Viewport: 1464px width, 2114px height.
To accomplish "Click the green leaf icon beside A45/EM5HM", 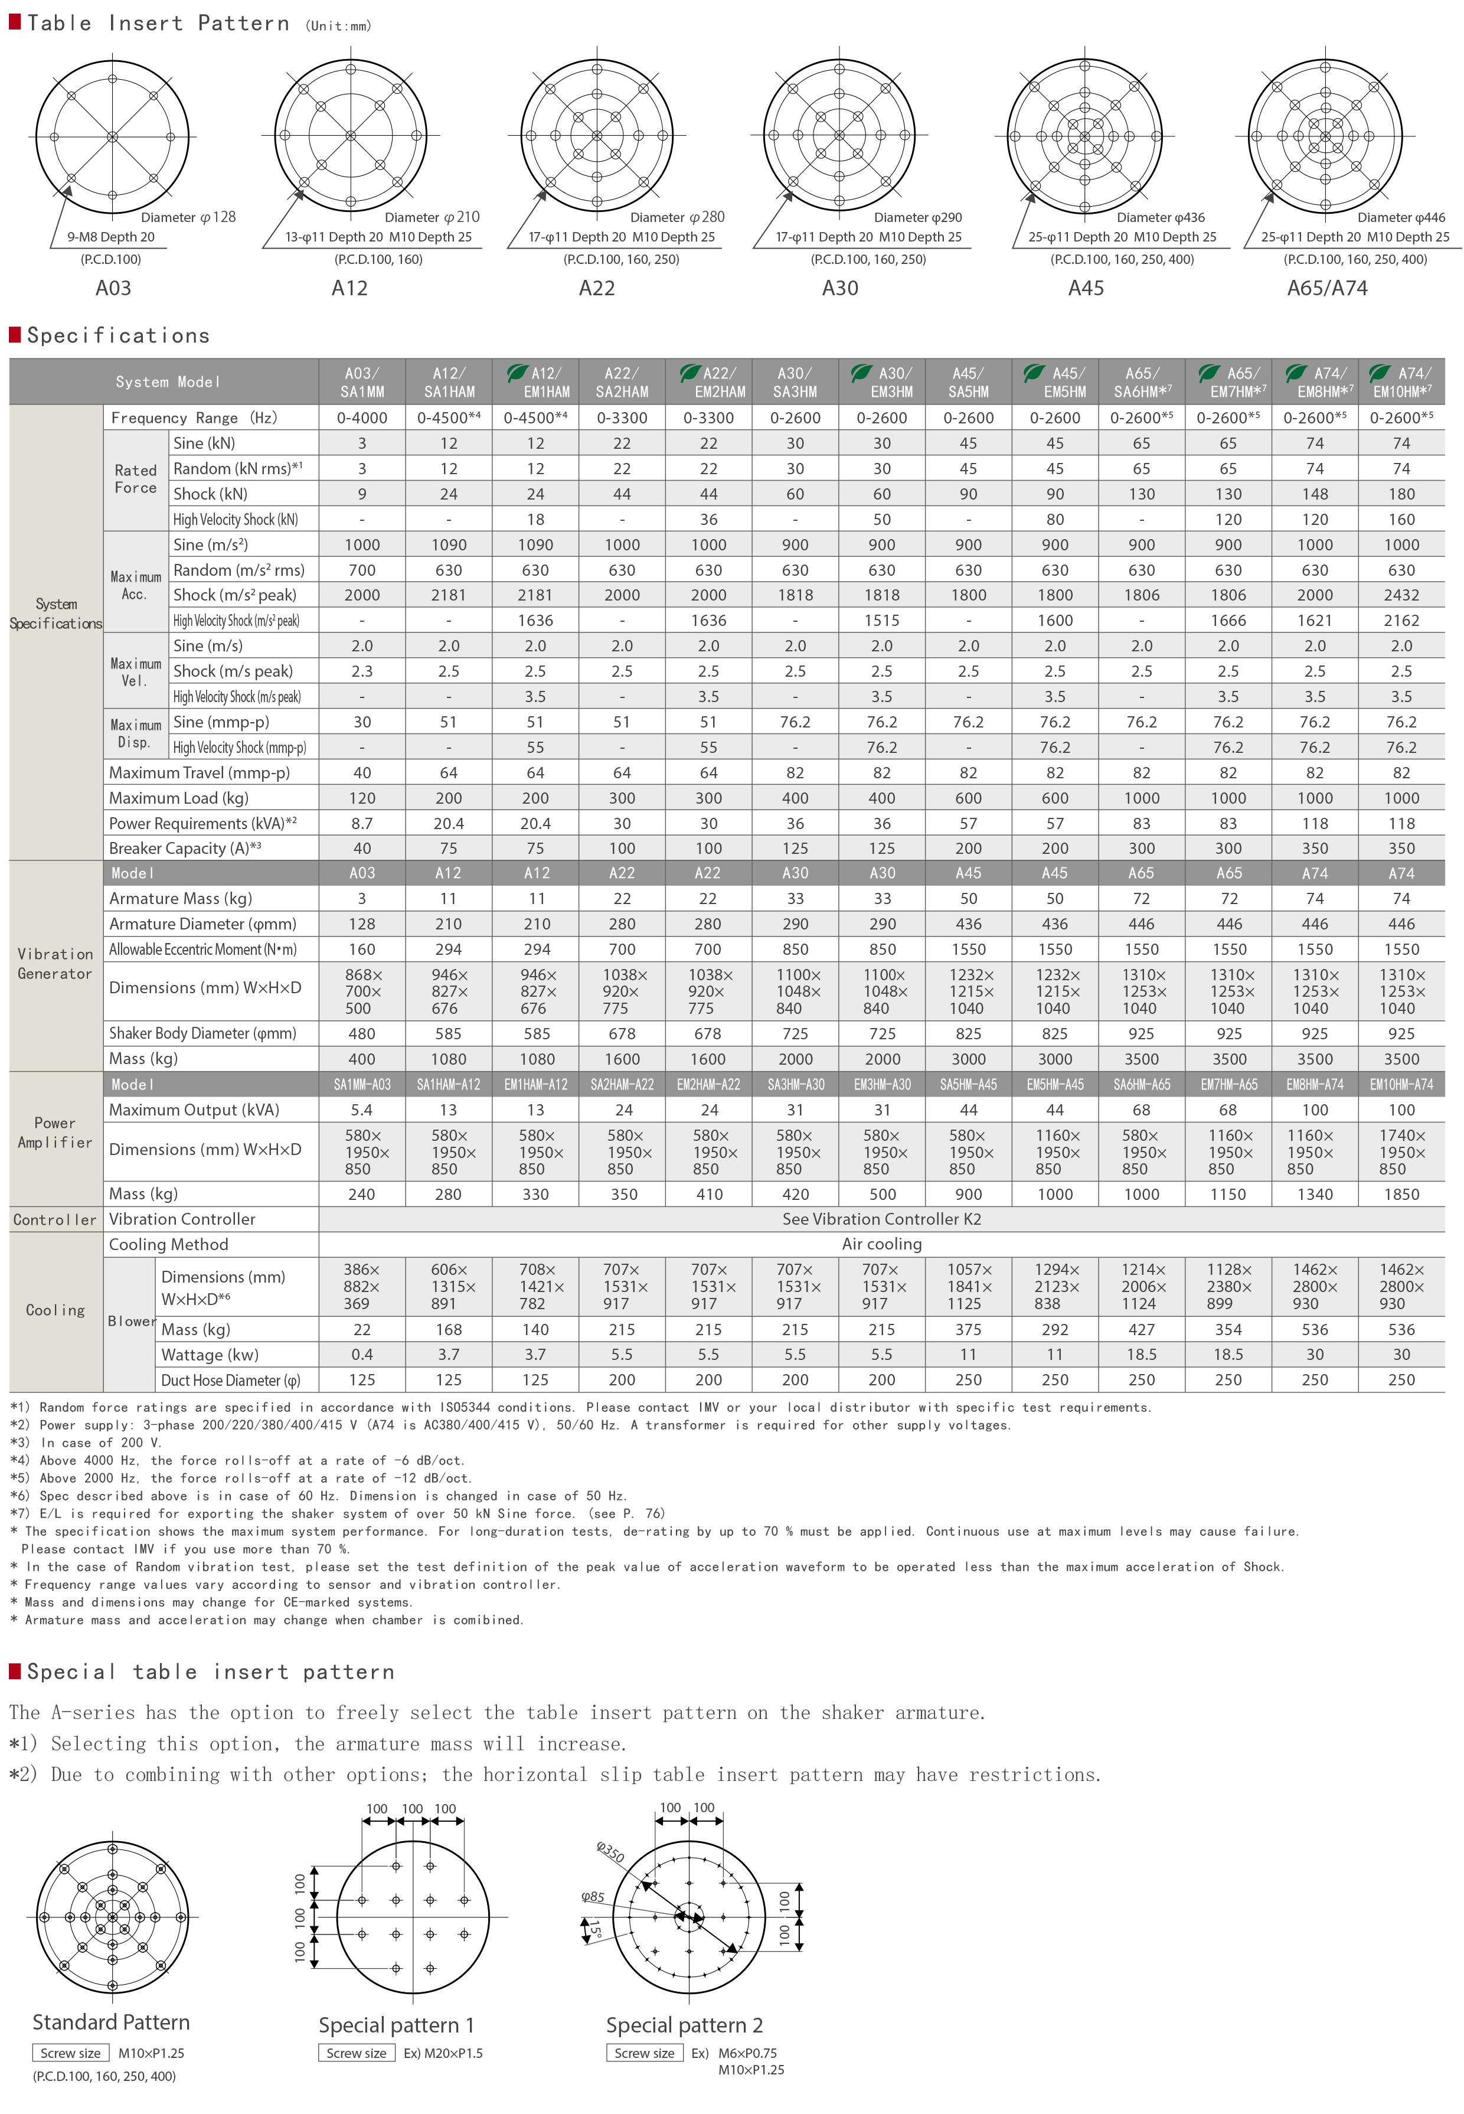I will click(x=1035, y=373).
